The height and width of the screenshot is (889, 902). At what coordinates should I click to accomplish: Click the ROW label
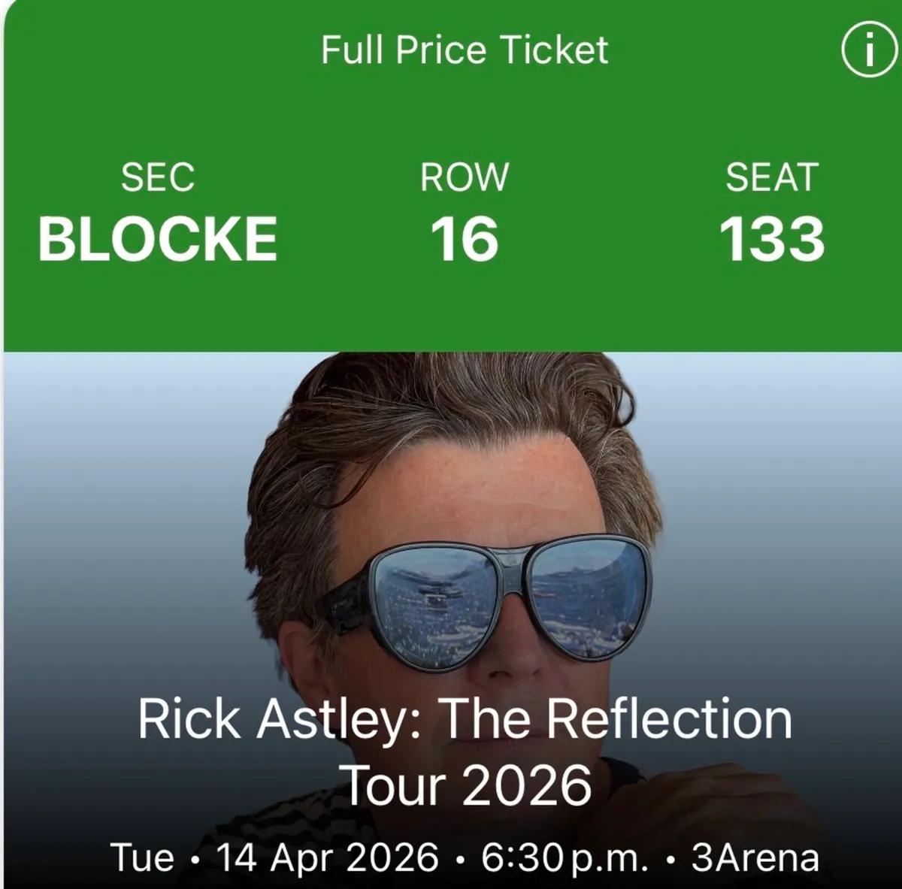(464, 178)
